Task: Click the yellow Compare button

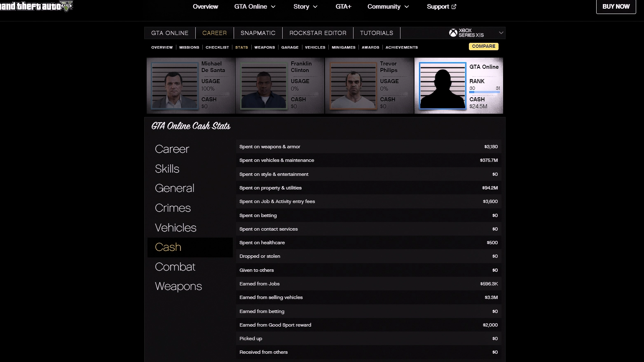Action: (483, 47)
